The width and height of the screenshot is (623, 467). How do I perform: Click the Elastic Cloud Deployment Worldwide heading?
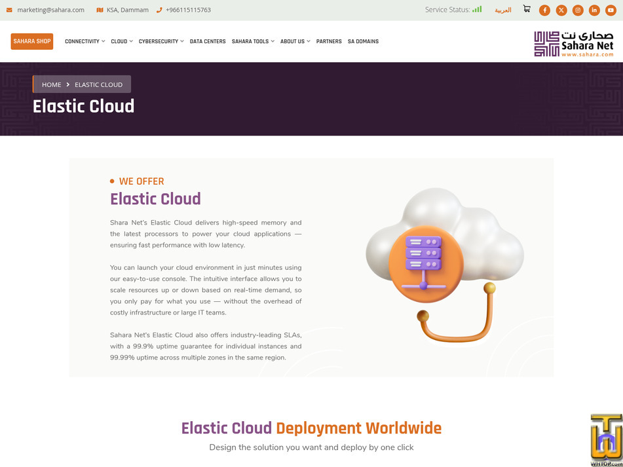[312, 428]
